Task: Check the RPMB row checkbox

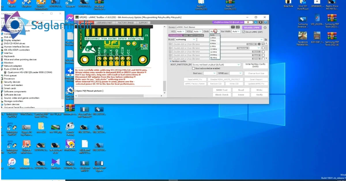Action: [263, 58]
